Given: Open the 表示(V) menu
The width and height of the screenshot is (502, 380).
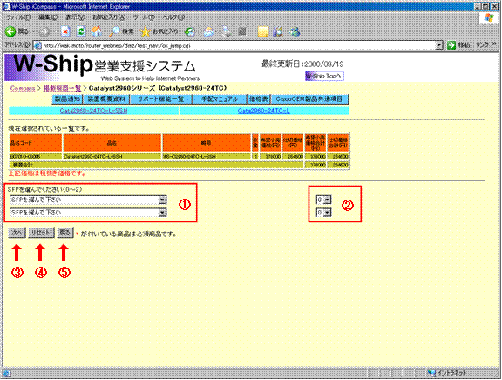Looking at the screenshot, I should pos(75,17).
